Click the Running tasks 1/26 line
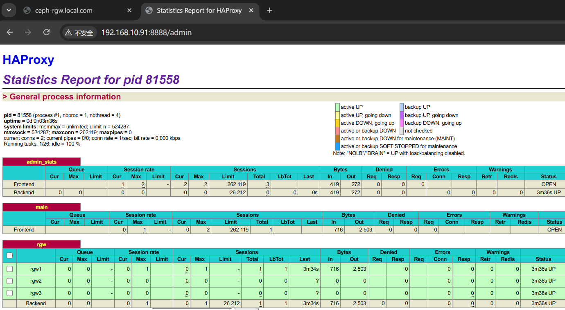 [42, 144]
